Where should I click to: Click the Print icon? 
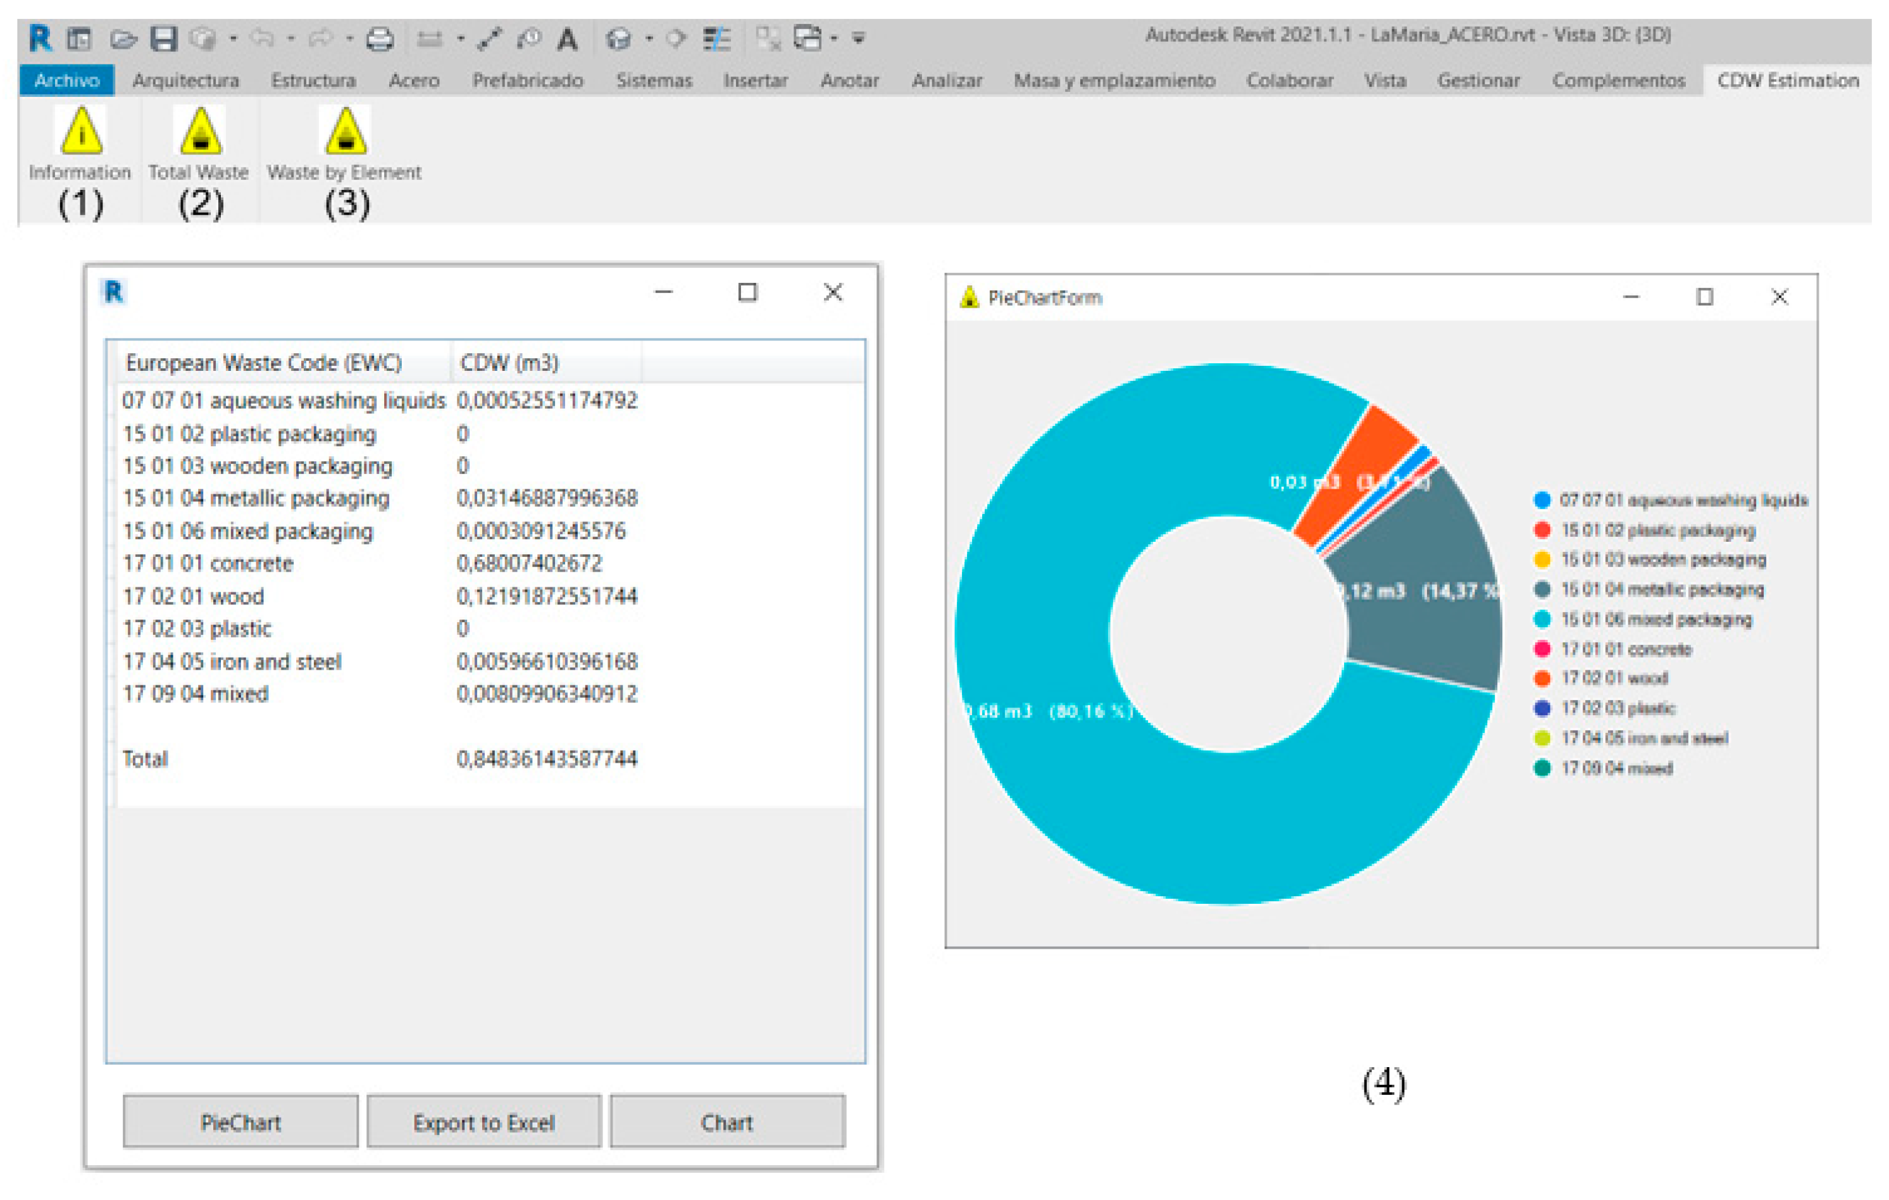(380, 39)
